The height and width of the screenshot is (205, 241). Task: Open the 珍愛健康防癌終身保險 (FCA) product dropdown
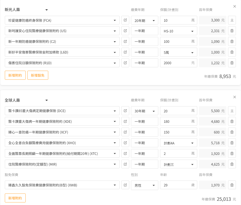tap(62, 20)
